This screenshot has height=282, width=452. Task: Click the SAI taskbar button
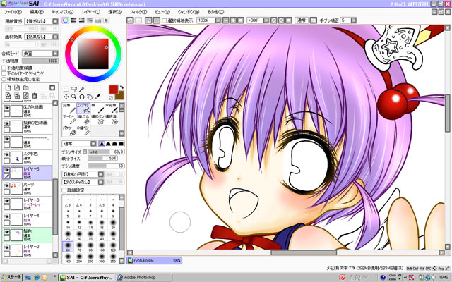(86, 277)
